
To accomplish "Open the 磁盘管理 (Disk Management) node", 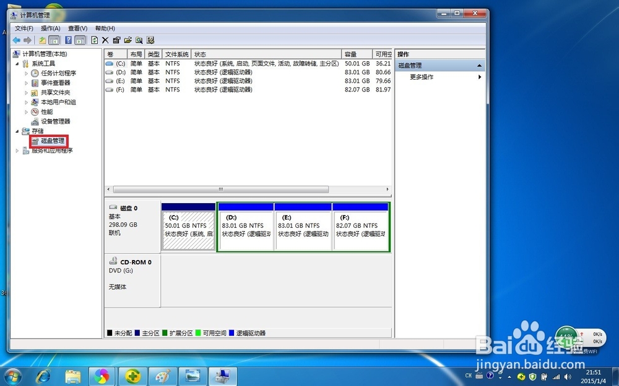I will click(51, 141).
